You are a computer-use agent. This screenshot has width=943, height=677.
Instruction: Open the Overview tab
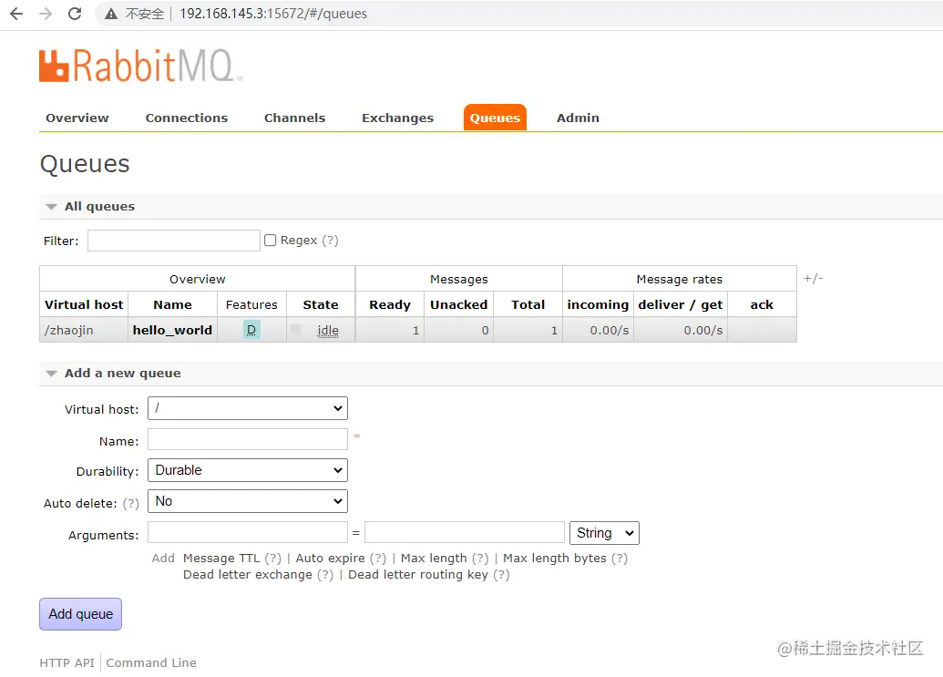coord(77,118)
